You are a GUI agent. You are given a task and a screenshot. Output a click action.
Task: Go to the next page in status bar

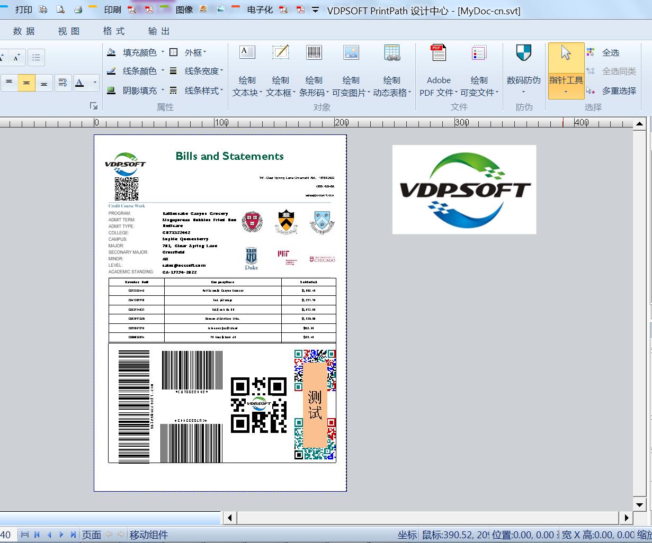pyautogui.click(x=61, y=535)
